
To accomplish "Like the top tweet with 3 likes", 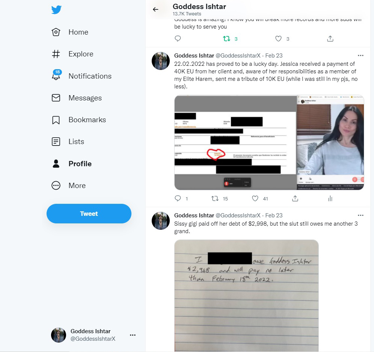I will coord(278,39).
